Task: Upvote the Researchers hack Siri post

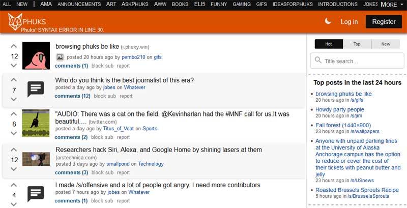Action: point(14,150)
